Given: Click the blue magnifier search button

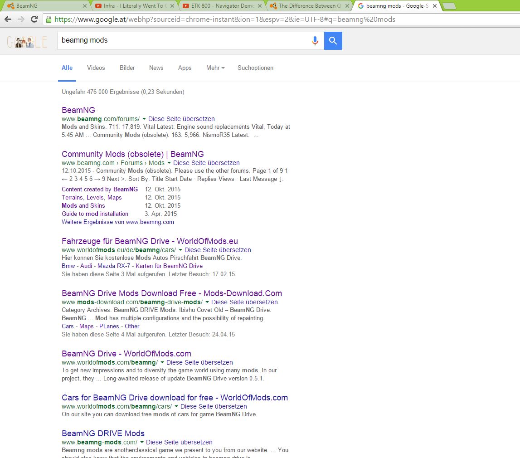Looking at the screenshot, I should pos(333,40).
